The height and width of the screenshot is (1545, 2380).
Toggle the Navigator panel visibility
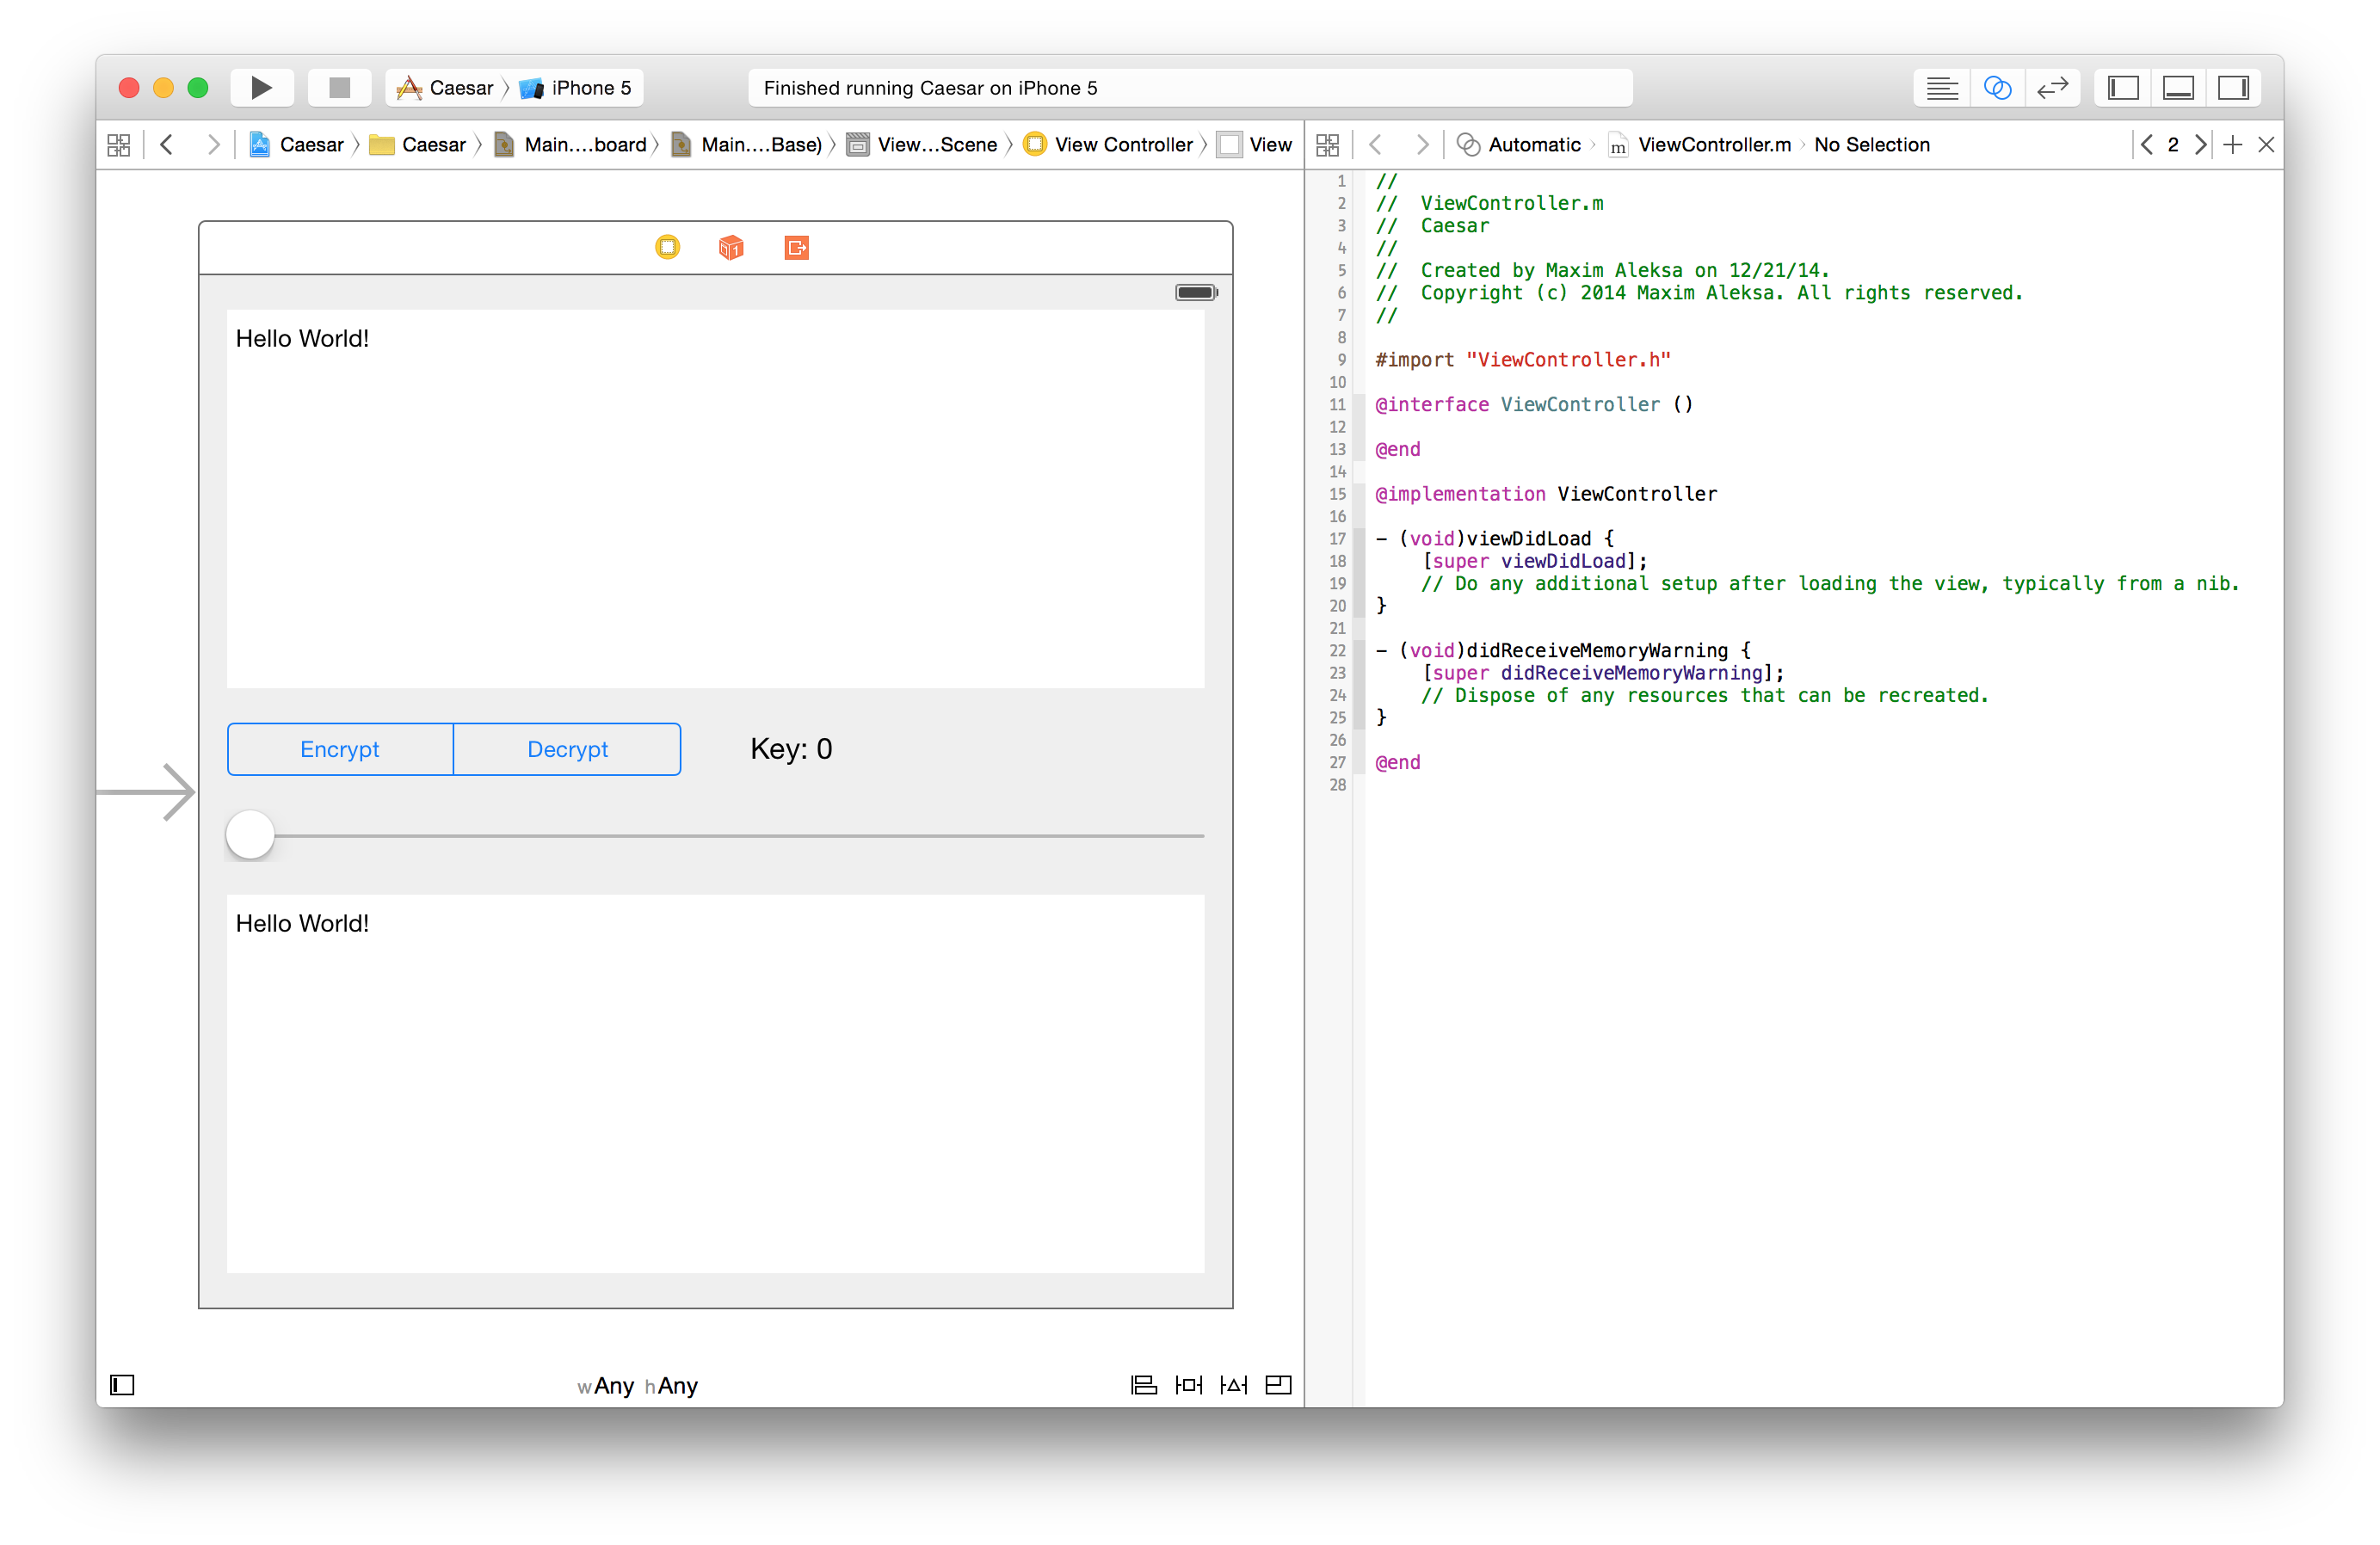click(2123, 88)
